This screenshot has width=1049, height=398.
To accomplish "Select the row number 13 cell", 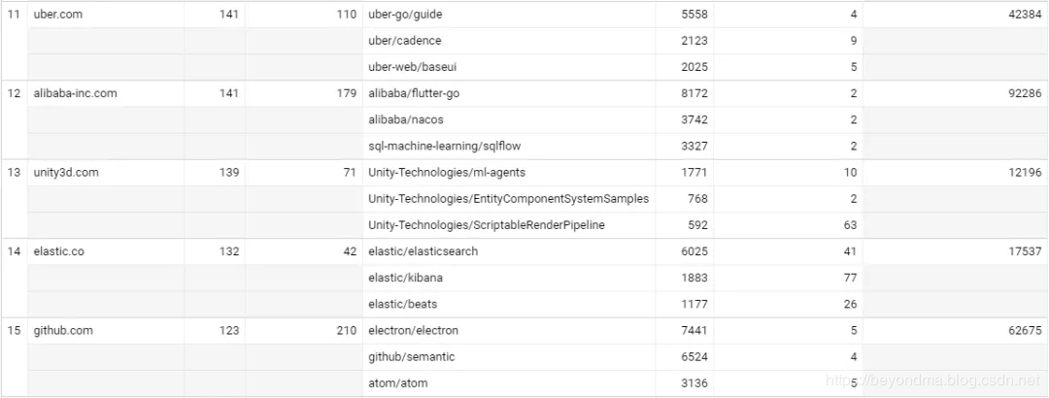I will pos(14,173).
